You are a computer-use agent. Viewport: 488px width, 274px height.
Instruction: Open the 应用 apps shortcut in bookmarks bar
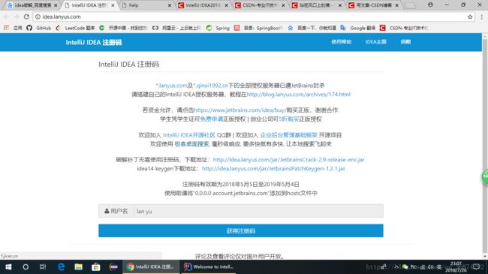(13, 28)
